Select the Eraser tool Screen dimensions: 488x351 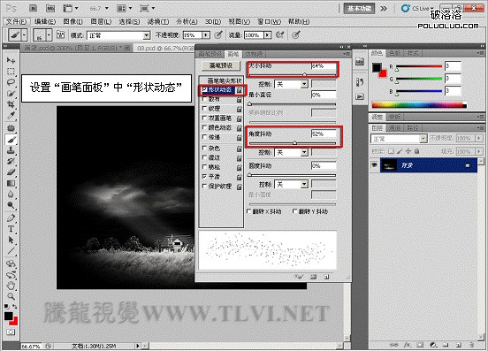[11, 172]
